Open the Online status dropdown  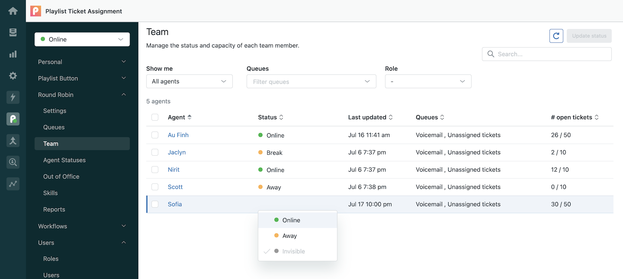(82, 39)
